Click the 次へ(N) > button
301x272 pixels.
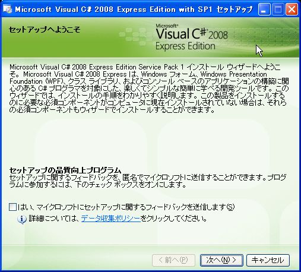pyautogui.click(x=221, y=260)
